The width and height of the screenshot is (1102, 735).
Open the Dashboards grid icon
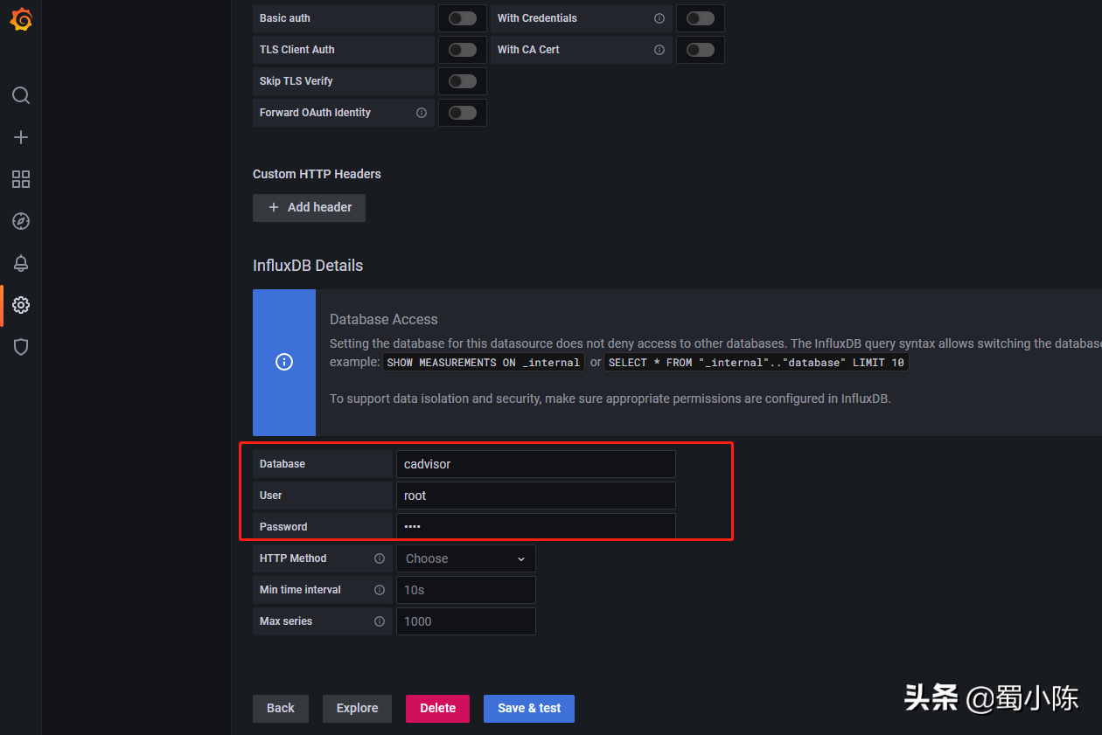(x=21, y=179)
